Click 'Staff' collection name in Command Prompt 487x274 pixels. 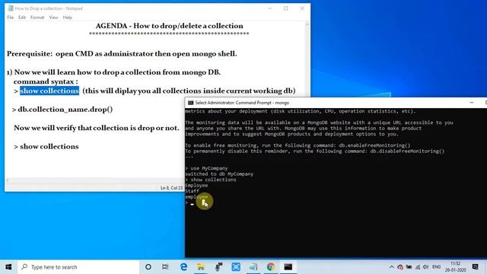click(x=192, y=191)
